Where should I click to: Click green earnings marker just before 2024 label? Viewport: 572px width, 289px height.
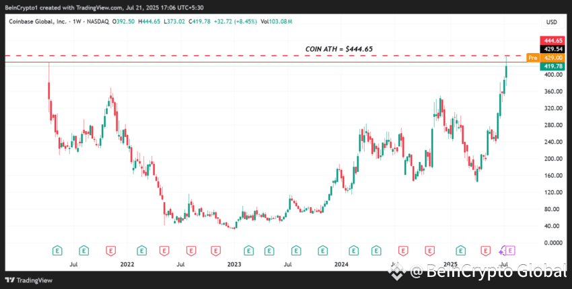322,251
